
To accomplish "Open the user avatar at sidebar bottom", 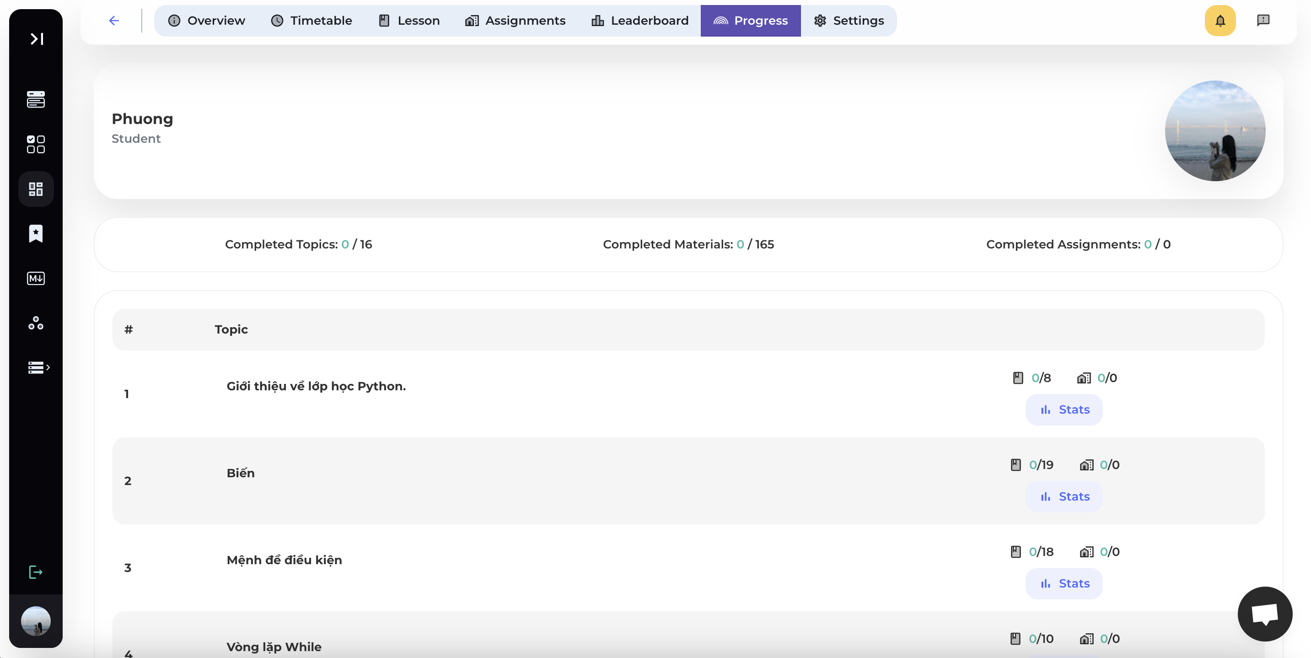I will click(x=36, y=621).
